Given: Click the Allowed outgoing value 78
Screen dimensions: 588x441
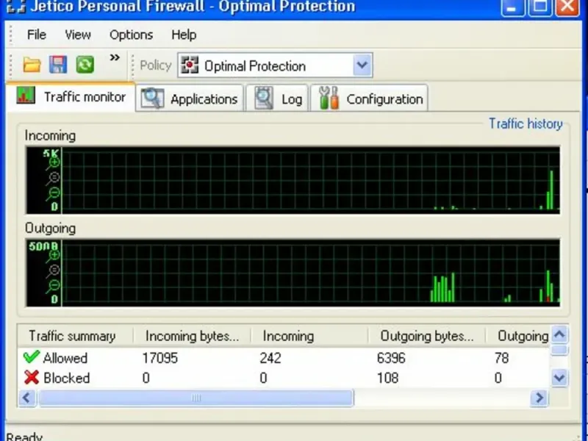Looking at the screenshot, I should pyautogui.click(x=502, y=358).
